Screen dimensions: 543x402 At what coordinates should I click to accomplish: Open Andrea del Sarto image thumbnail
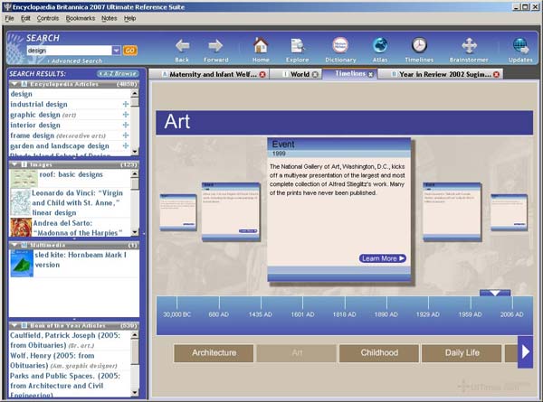coord(21,227)
